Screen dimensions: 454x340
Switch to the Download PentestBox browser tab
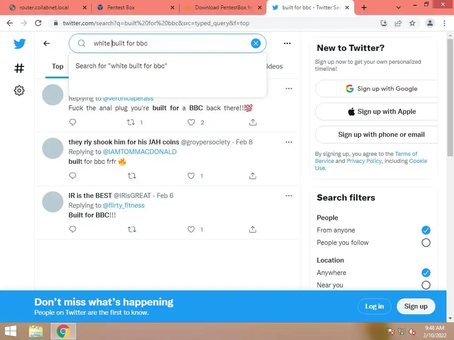[223, 8]
